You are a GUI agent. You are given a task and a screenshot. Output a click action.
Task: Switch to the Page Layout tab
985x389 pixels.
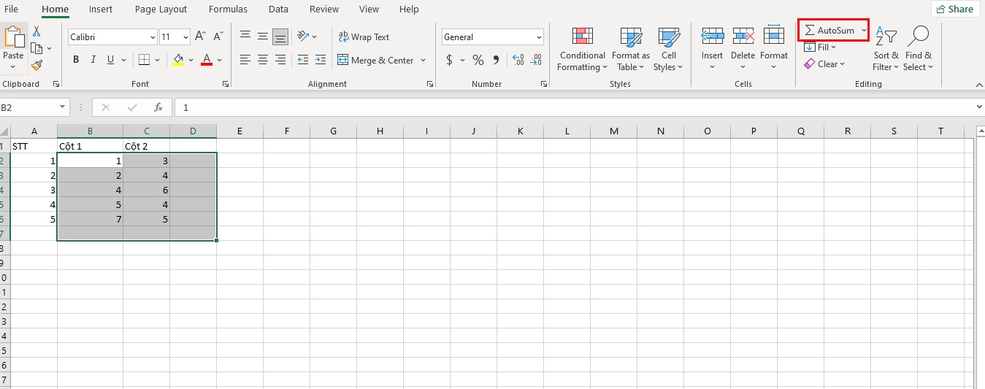coord(161,9)
